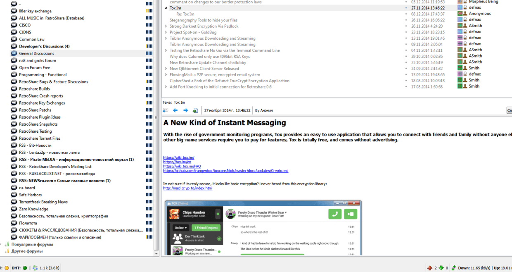Click forum list scrollbar down arrow
The height and width of the screenshot is (272, 512).
pos(156,253)
